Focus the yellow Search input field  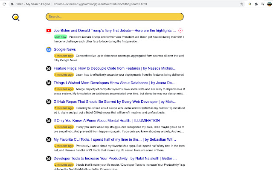click(115, 17)
